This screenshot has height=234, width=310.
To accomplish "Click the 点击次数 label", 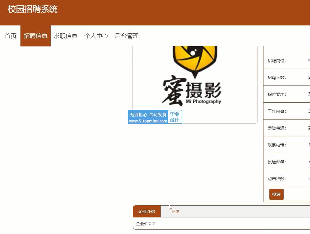I will [277, 179].
